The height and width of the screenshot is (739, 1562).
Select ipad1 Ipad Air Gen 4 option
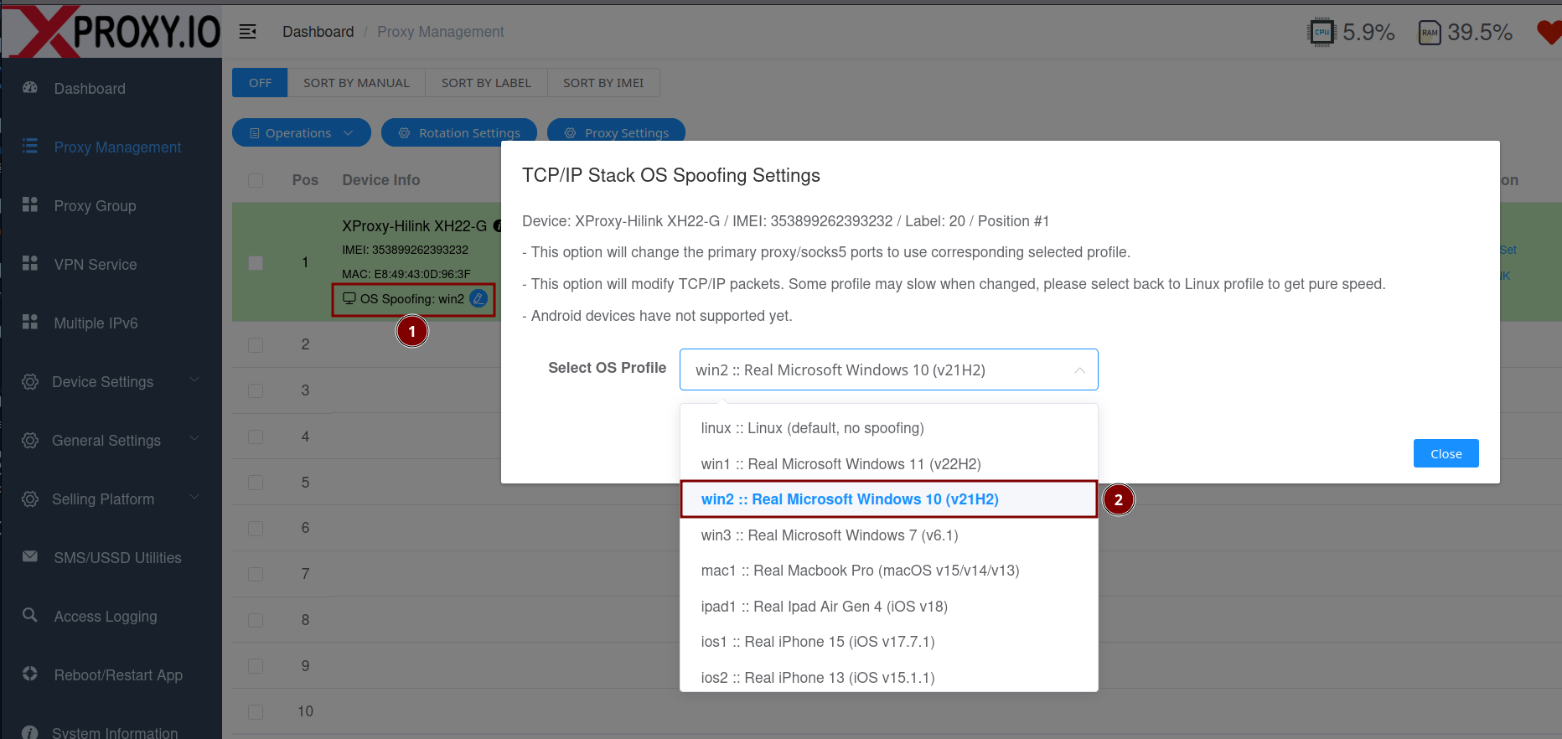pyautogui.click(x=888, y=607)
